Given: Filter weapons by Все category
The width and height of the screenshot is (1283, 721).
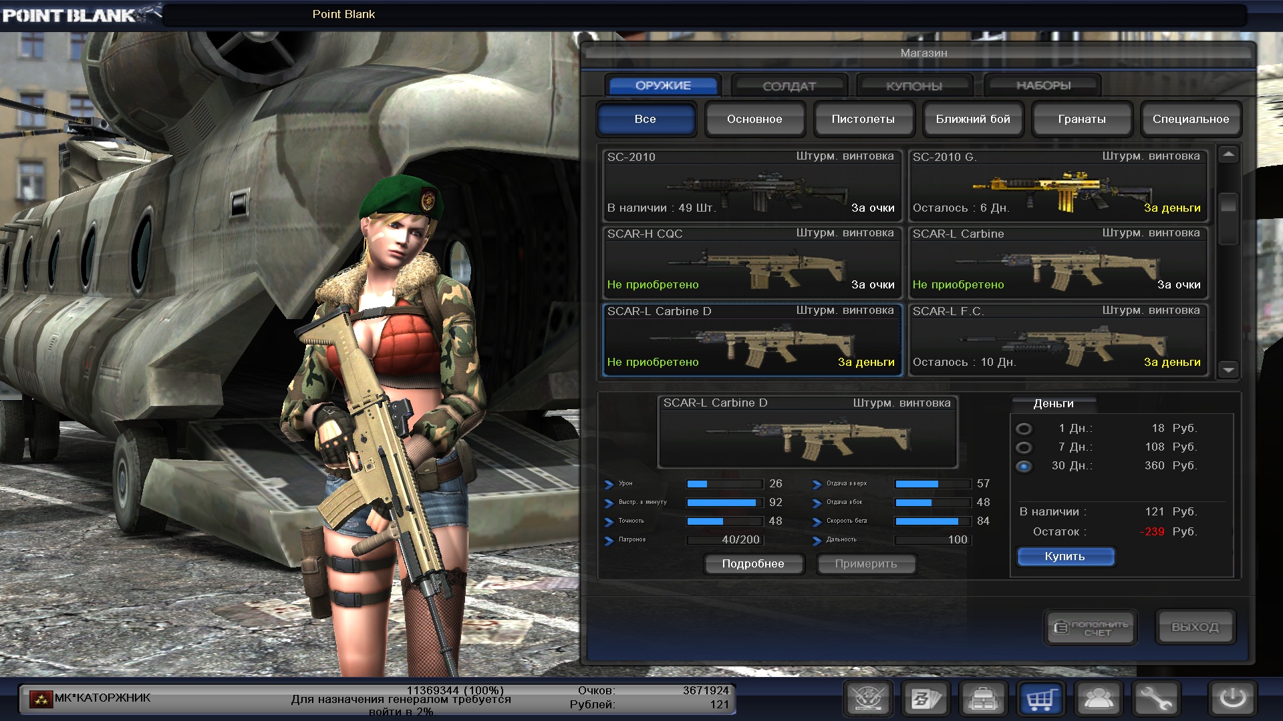Looking at the screenshot, I should tap(646, 119).
